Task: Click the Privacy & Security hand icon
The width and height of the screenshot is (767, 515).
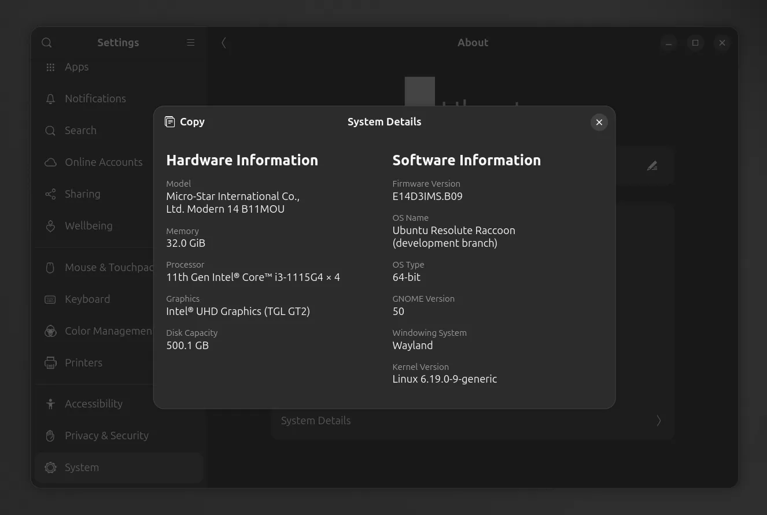Action: (x=50, y=436)
